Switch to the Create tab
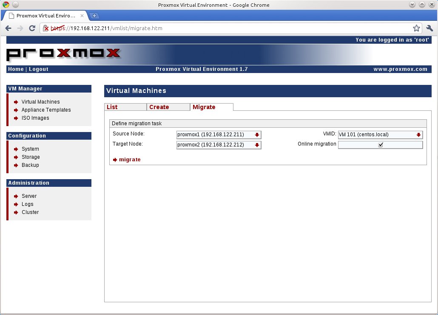Viewport: 438px width, 315px height. [168, 107]
